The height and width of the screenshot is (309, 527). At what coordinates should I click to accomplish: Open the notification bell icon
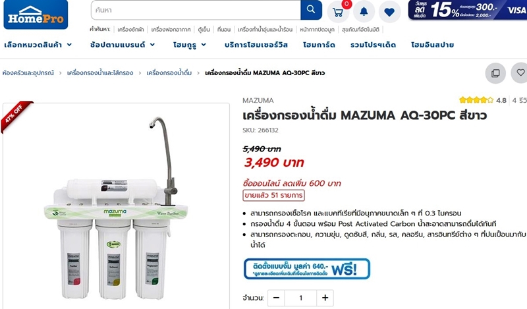364,12
